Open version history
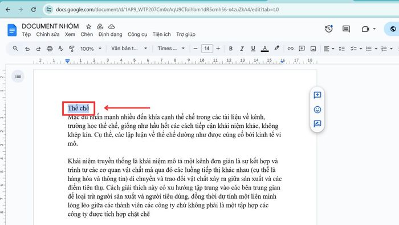The width and height of the screenshot is (399, 225). click(x=329, y=29)
